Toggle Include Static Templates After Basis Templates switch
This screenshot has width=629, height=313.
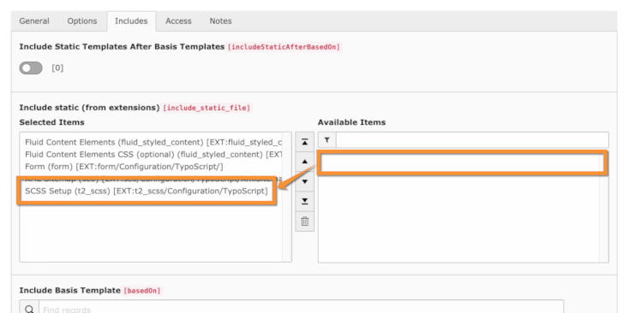(31, 68)
